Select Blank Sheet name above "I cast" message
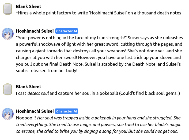The height and width of the screenshot is (140, 189). (29, 87)
